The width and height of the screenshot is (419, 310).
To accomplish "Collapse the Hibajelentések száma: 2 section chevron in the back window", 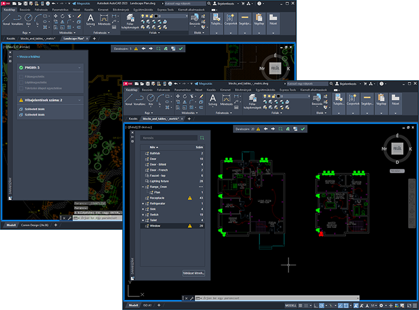I will [x=80, y=100].
